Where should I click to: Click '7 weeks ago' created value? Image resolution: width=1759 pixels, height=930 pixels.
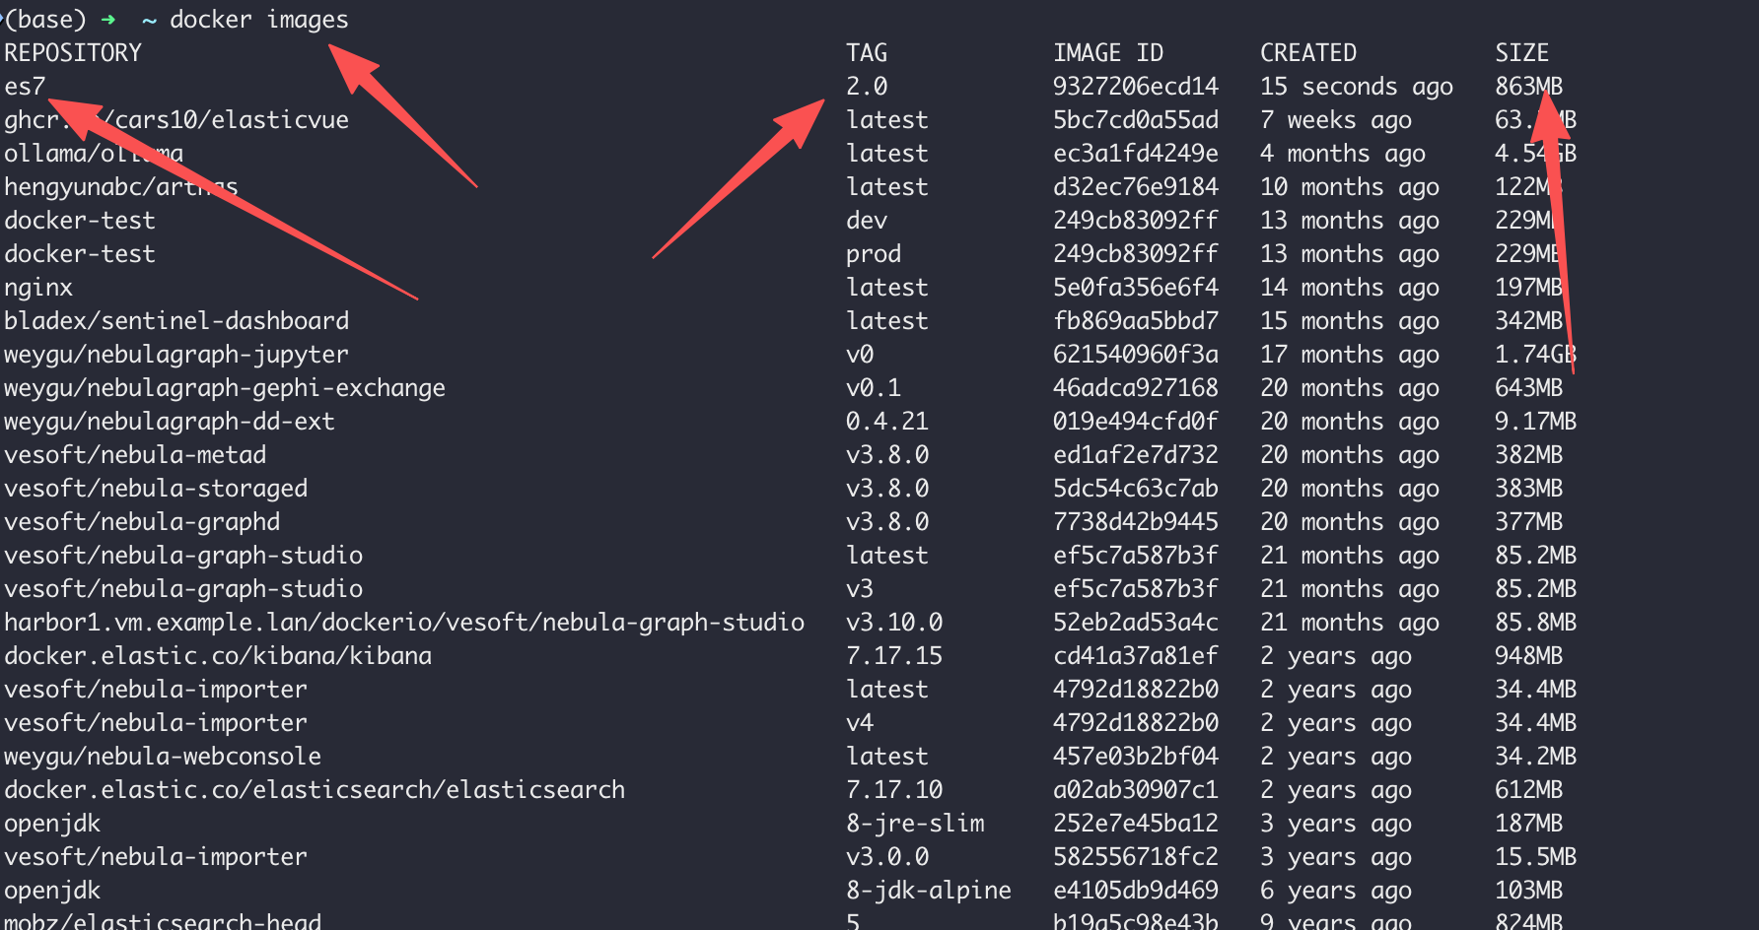1336,120
